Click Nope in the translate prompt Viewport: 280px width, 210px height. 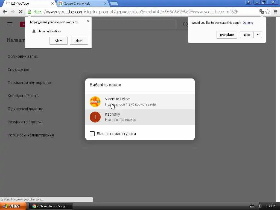click(x=247, y=35)
